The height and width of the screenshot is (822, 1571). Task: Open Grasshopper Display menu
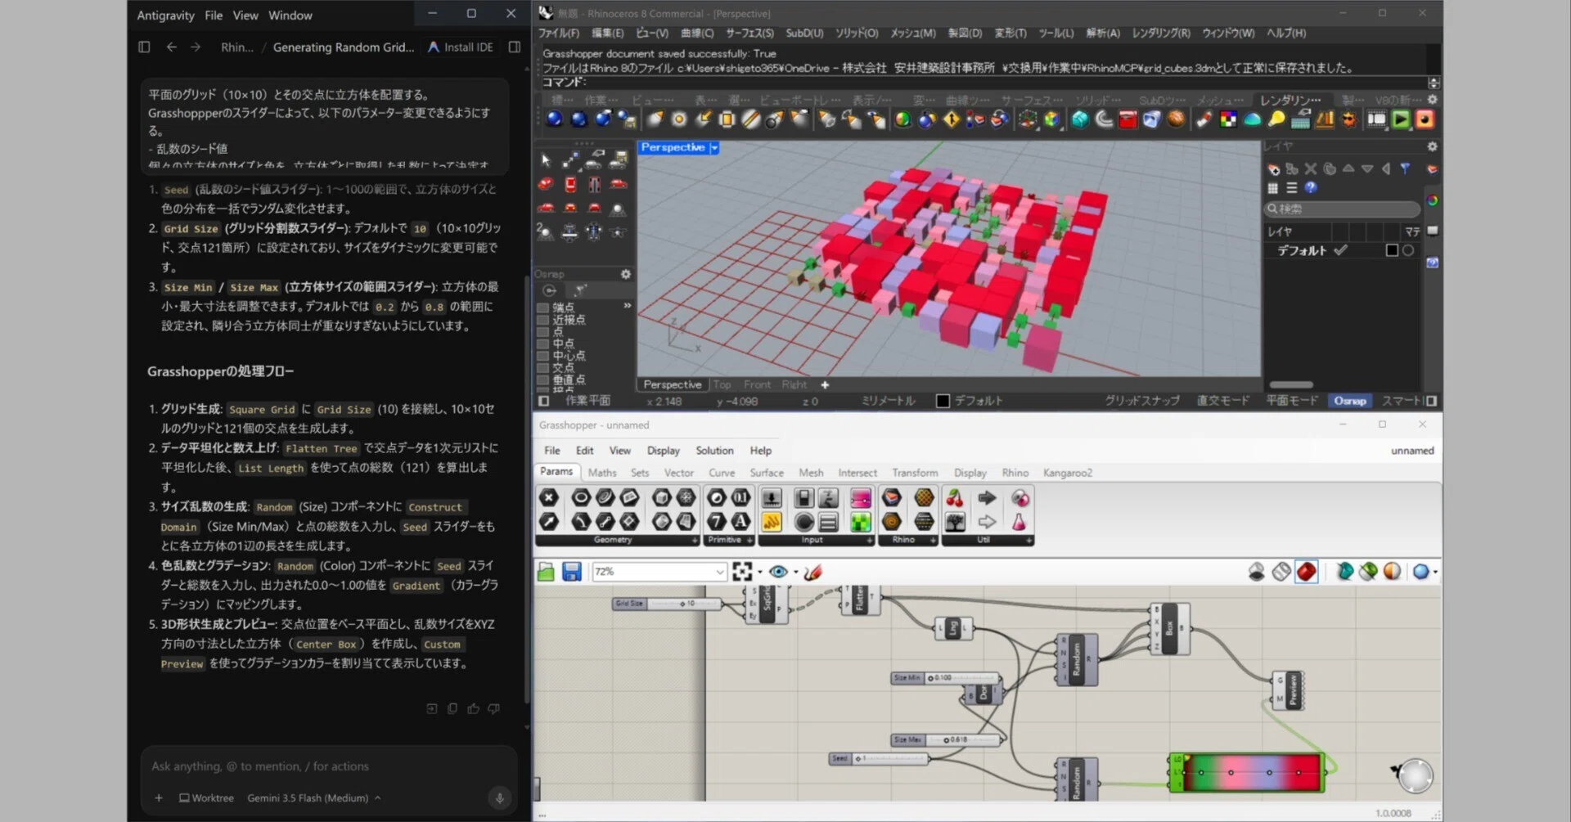[x=663, y=451]
